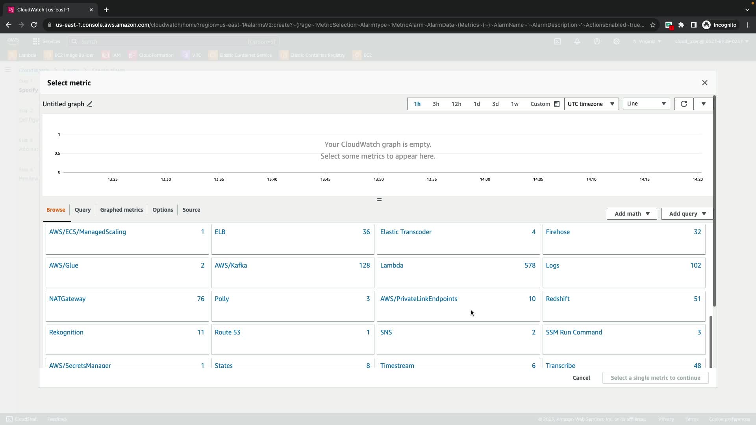The height and width of the screenshot is (425, 756).
Task: Switch to the Graphed metrics tab
Action: (x=121, y=210)
